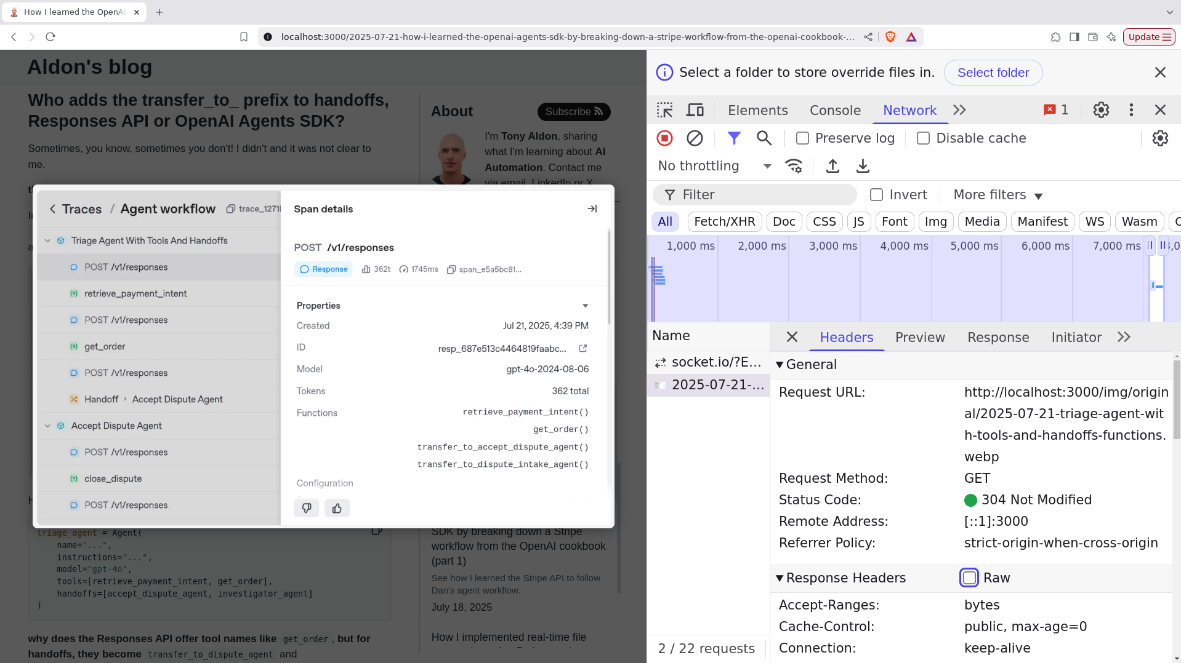
Task: Toggle the device emulation toolbar
Action: (x=695, y=110)
